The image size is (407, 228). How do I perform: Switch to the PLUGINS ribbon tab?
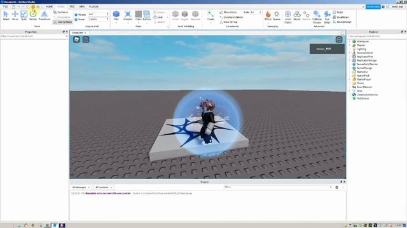(x=93, y=6)
